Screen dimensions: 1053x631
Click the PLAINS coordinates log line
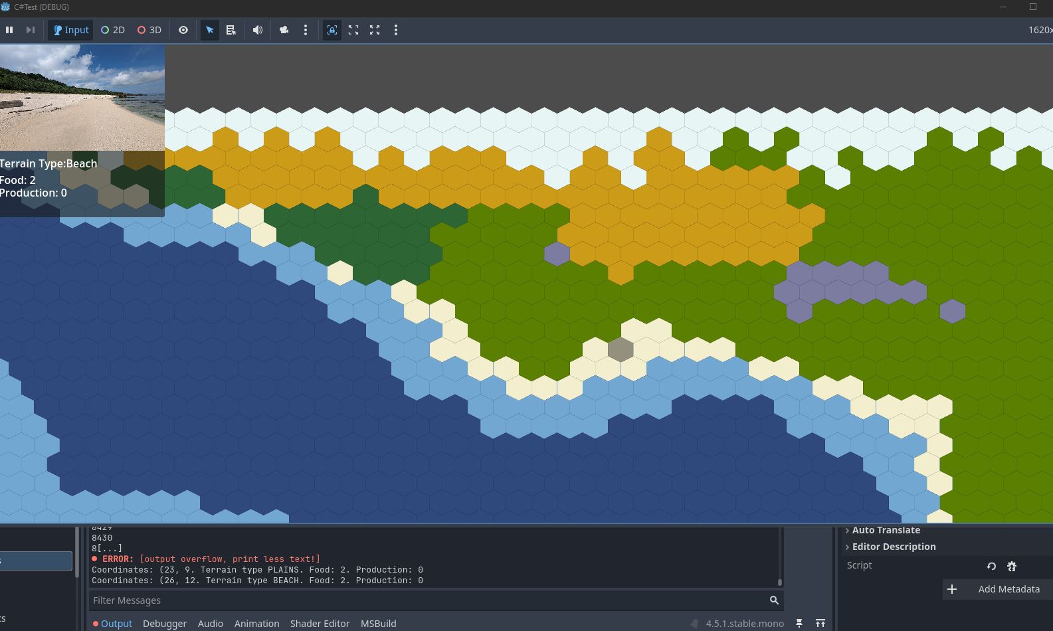[x=257, y=570]
